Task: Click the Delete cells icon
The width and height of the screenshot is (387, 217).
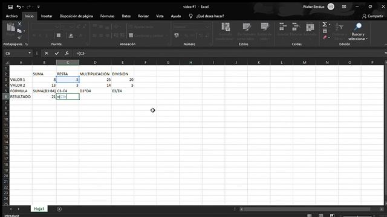Action: 296,27
